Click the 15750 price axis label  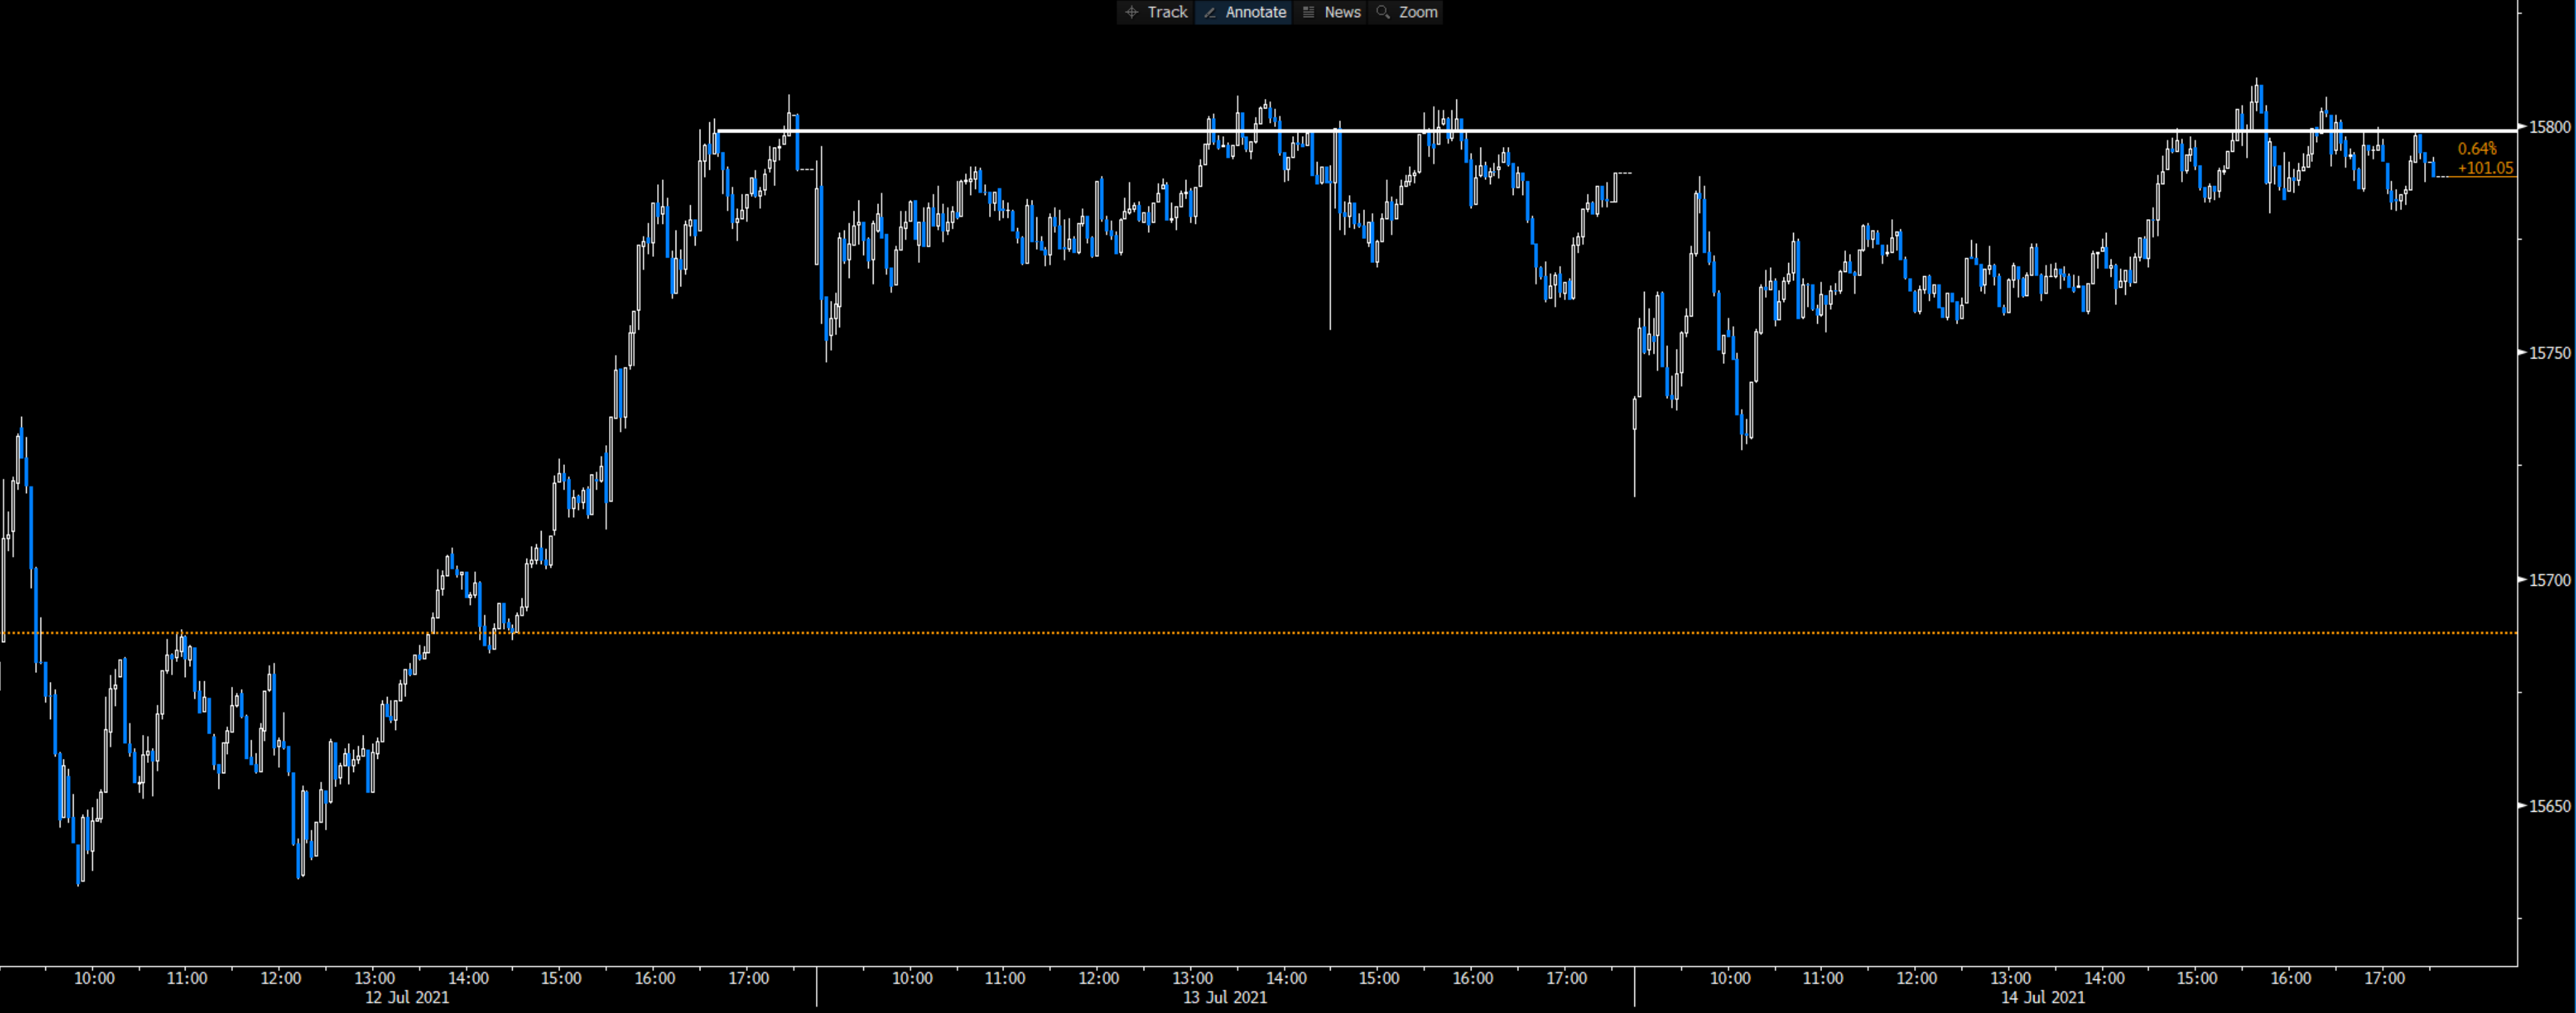pos(2549,352)
